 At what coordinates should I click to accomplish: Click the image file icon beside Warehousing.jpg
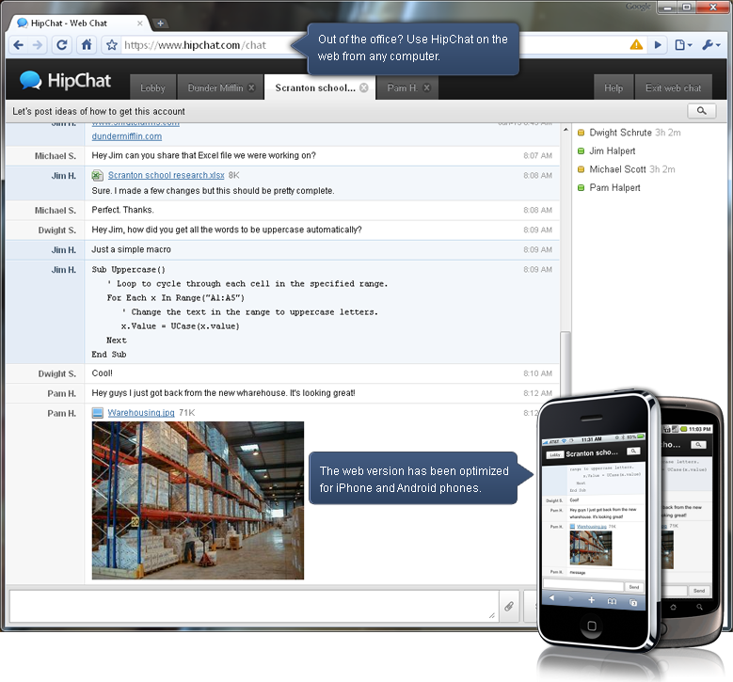click(97, 413)
